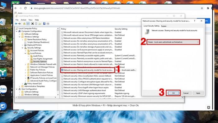The width and height of the screenshot is (218, 123).
Task: Switch to Local Security Setting tab
Action: (151, 26)
